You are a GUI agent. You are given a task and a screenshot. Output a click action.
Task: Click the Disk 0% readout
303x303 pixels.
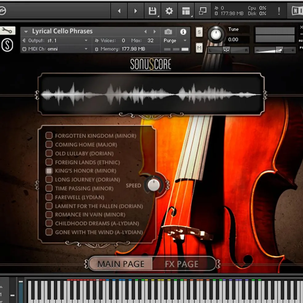[x=257, y=14]
